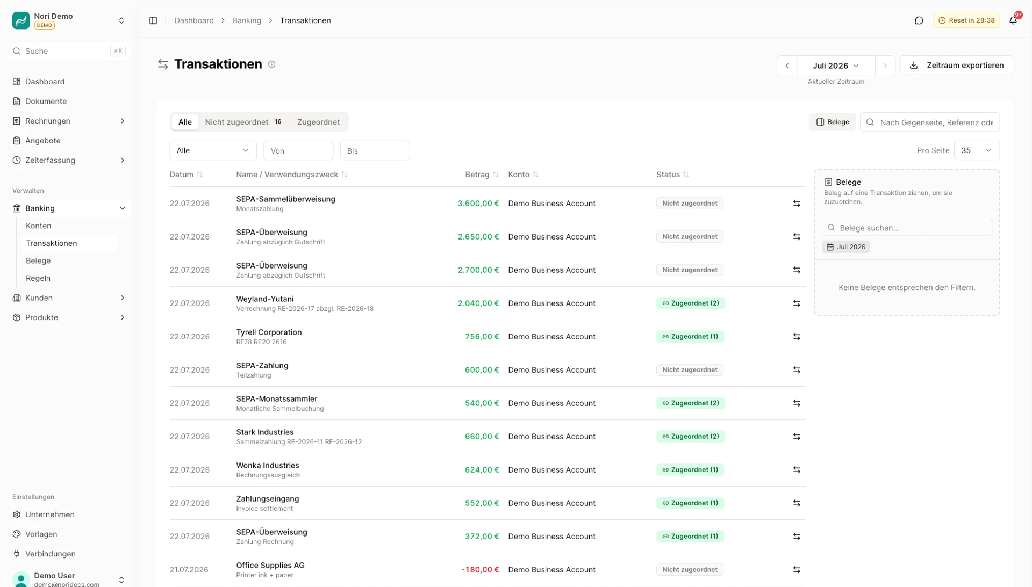Open the chat message icon

tap(919, 20)
